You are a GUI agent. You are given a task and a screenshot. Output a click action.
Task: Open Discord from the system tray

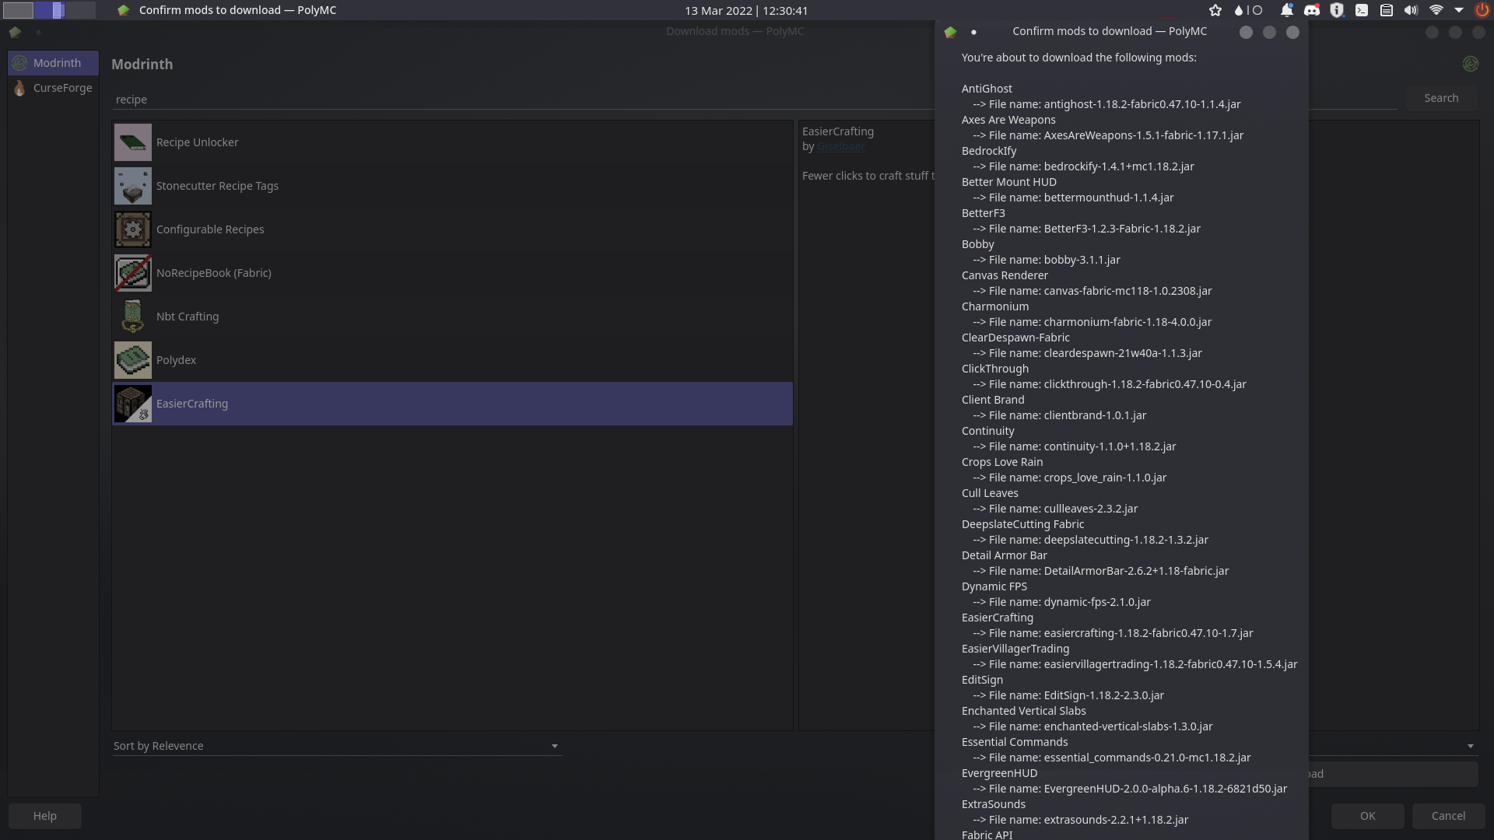1312,10
